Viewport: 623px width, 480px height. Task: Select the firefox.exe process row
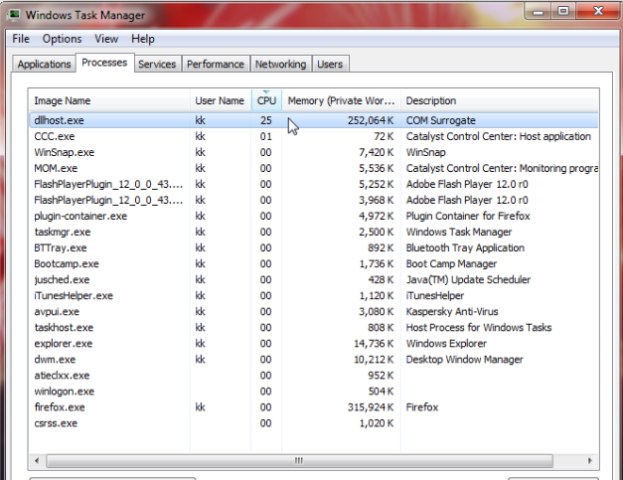coord(60,407)
